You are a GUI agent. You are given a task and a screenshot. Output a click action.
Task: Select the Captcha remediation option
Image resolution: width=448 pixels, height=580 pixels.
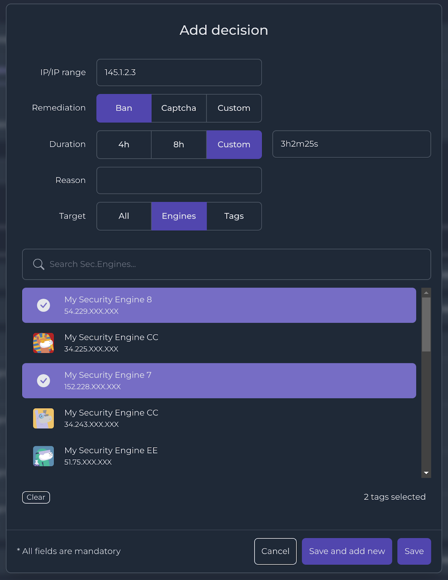[x=179, y=108]
